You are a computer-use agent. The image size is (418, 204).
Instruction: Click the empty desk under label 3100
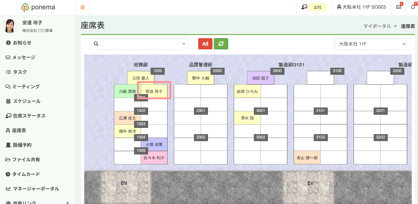pyautogui.click(x=320, y=78)
